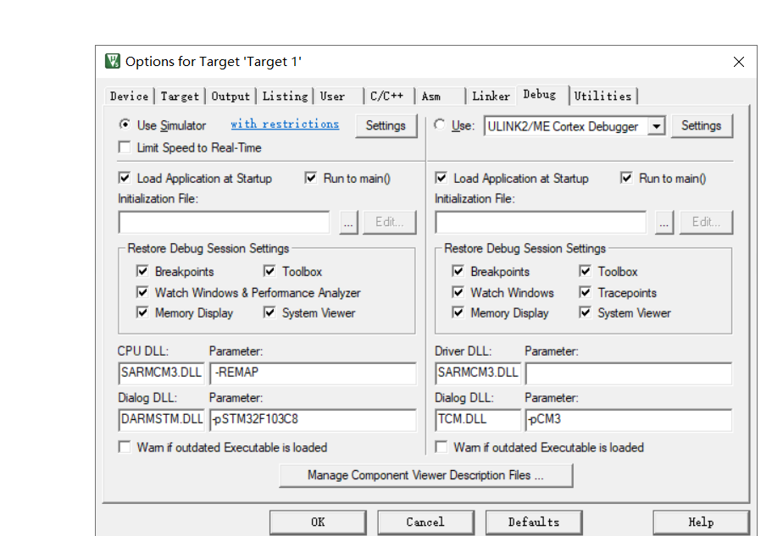Toggle simulator System Viewer checkbox

269,312
